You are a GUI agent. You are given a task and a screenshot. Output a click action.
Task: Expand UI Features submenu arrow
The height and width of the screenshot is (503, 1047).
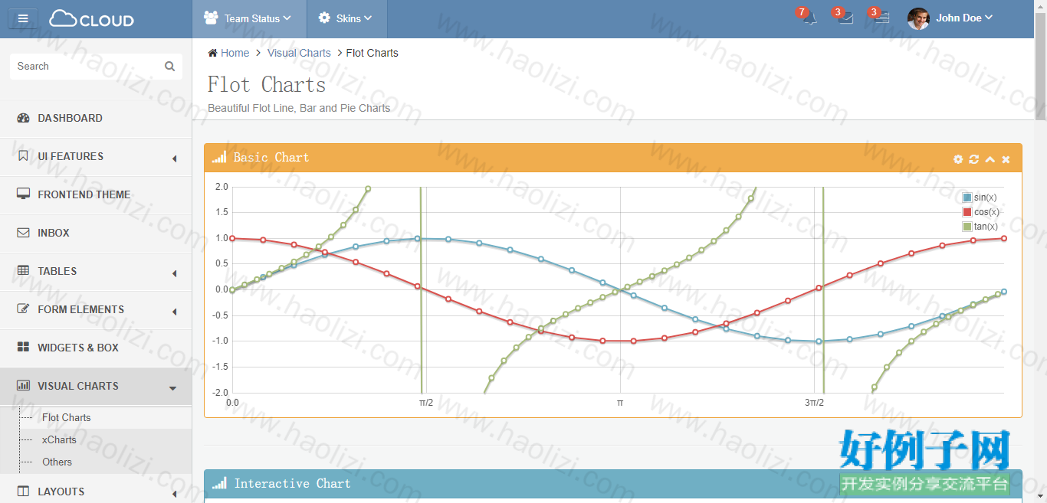pos(174,158)
